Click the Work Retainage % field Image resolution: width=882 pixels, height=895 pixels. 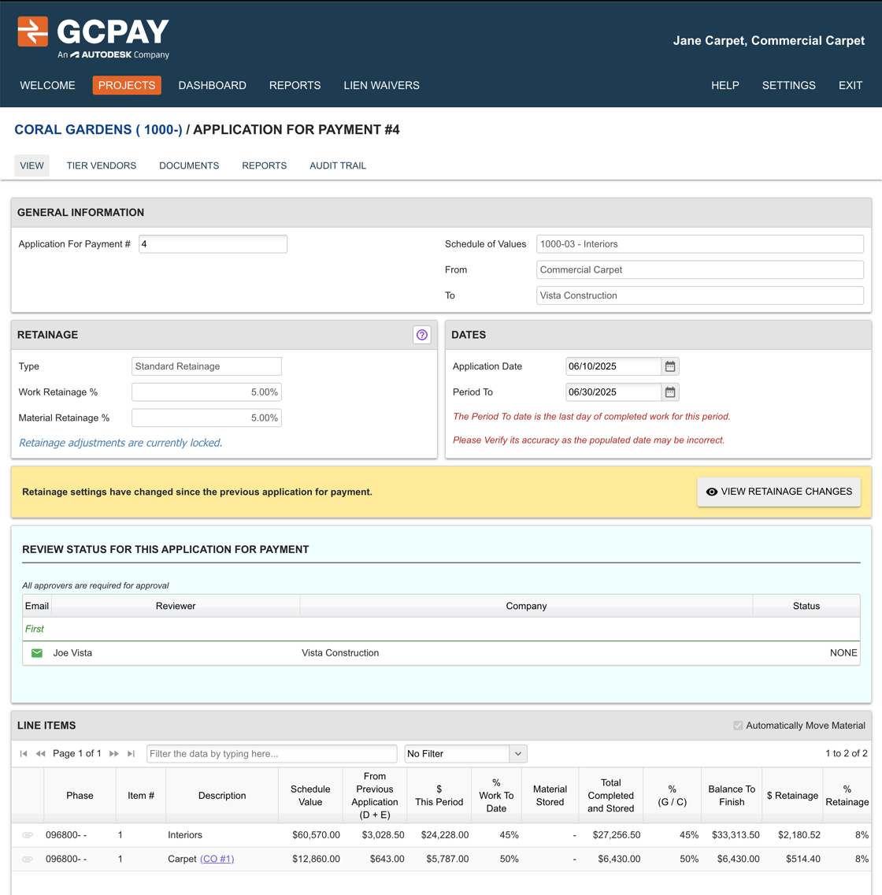(x=206, y=392)
